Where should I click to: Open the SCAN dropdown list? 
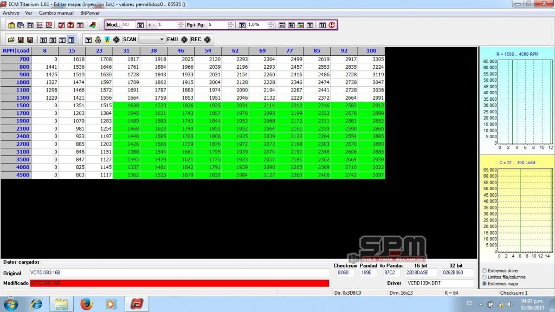[162, 39]
